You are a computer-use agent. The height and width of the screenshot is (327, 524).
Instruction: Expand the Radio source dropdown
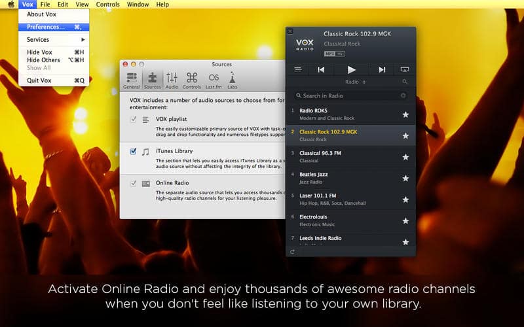(355, 82)
